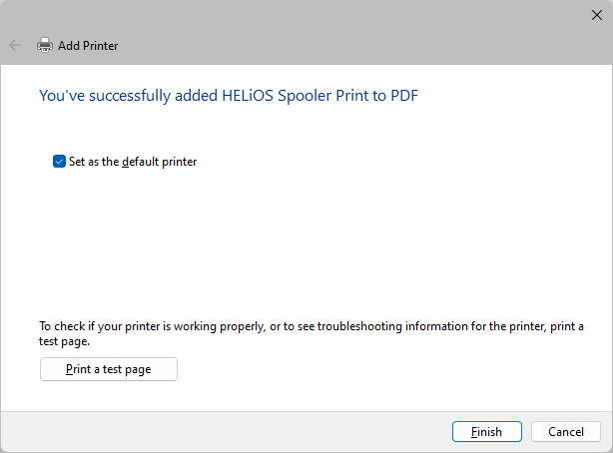Click the printer icon beside Add Printer

pyautogui.click(x=45, y=45)
